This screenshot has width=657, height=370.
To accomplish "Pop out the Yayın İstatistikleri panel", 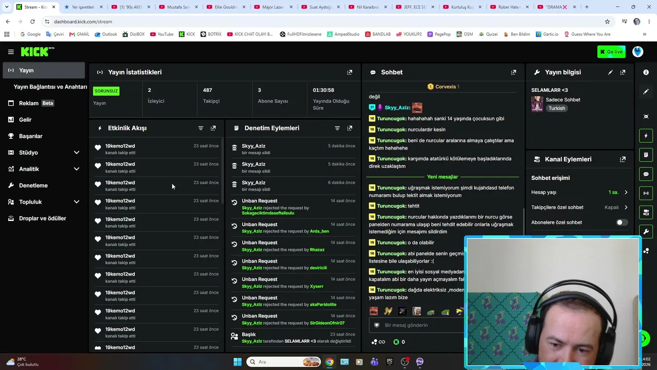I will (350, 72).
